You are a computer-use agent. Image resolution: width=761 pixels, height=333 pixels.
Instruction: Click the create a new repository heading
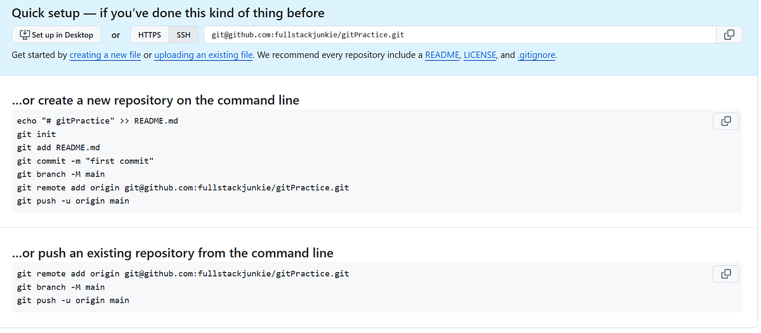click(x=156, y=100)
